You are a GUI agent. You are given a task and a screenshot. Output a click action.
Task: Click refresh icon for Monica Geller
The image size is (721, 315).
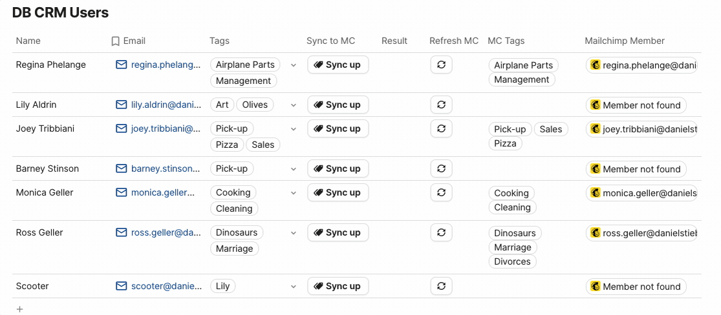[441, 192]
